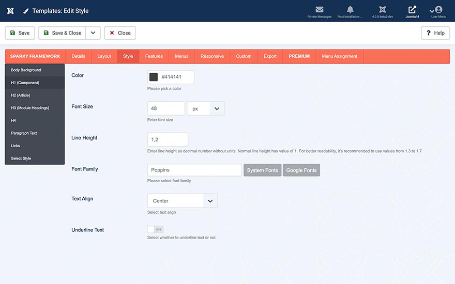
Task: Click the System Fonts button
Action: point(262,170)
